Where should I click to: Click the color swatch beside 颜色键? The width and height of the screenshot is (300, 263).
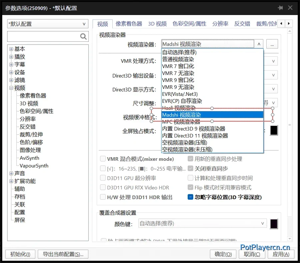(x=274, y=223)
